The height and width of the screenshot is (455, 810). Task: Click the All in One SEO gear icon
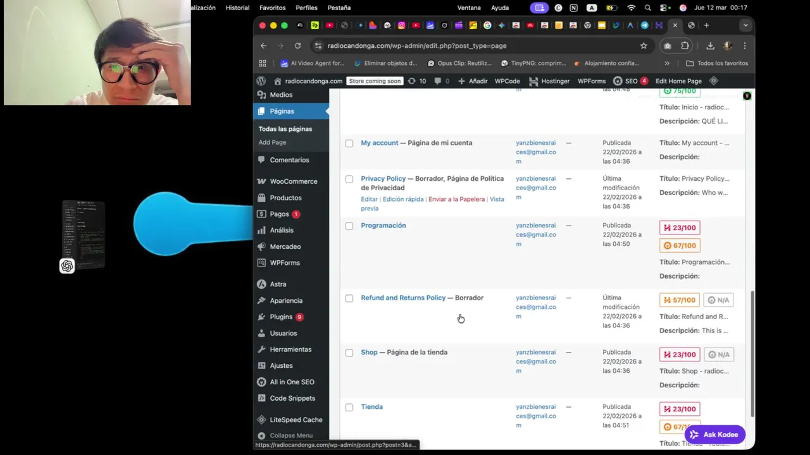pos(261,382)
